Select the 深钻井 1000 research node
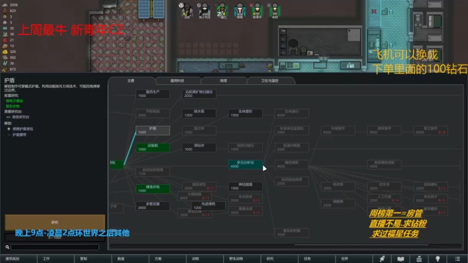This screenshot has height=263, width=468. point(199,147)
